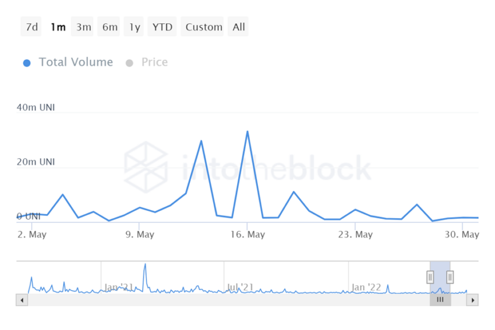The image size is (495, 330).
Task: Click the volume peak near 13 May
Action: click(x=201, y=141)
